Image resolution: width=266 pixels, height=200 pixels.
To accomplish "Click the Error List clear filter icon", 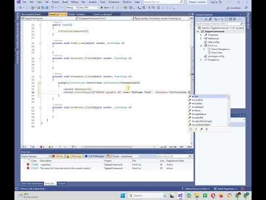I will pyautogui.click(x=109, y=156).
